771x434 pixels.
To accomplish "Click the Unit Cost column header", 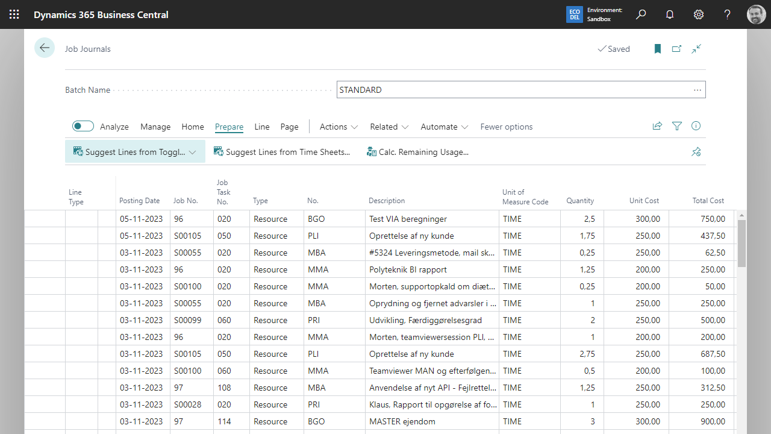I will click(x=644, y=201).
